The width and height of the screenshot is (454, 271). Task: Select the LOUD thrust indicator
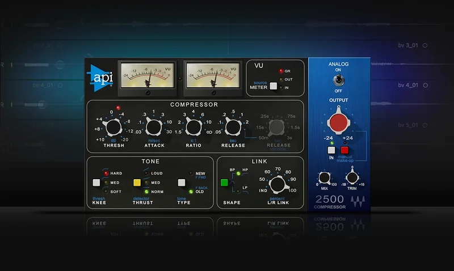click(x=146, y=173)
